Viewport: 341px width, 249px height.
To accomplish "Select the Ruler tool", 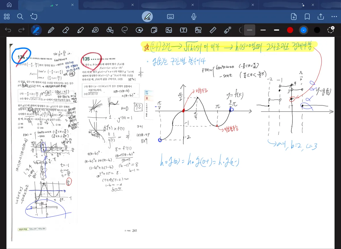I will pos(213,30).
